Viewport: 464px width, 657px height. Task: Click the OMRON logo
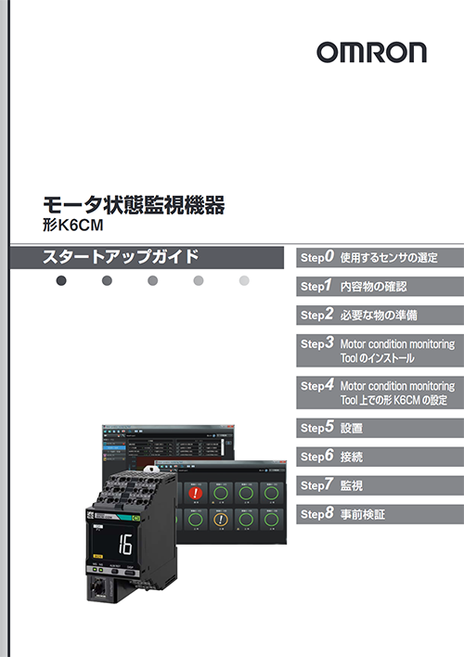pyautogui.click(x=371, y=52)
